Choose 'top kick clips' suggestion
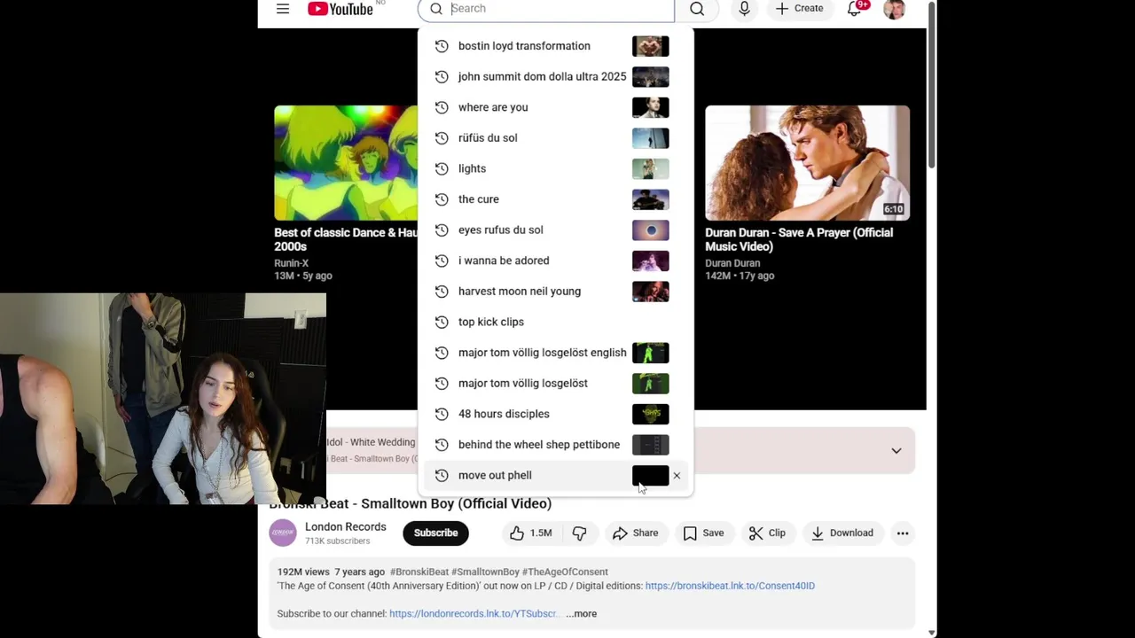This screenshot has height=638, width=1135. [557, 322]
